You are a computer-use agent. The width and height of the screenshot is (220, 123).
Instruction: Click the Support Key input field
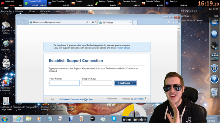coord(97,83)
